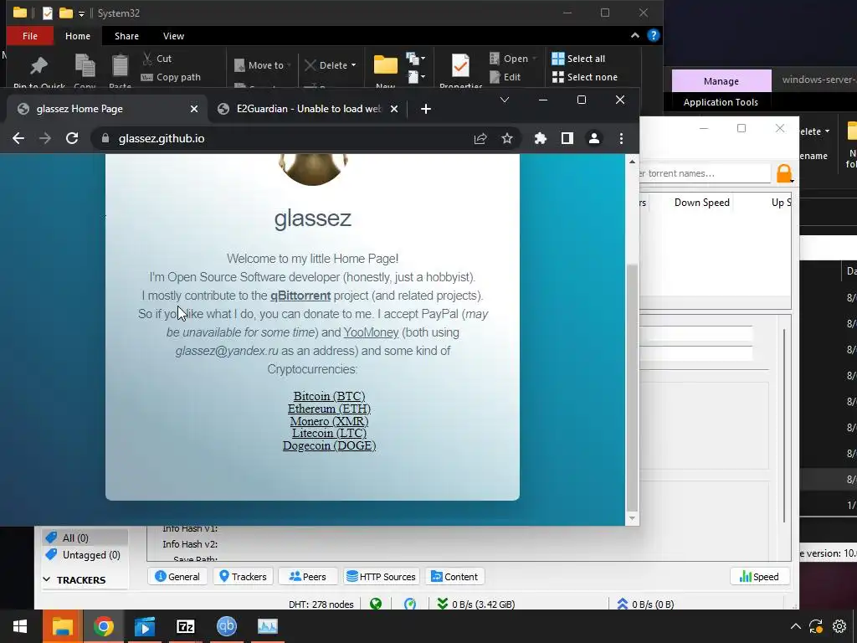The image size is (857, 643).
Task: Open Ethereum (ETH) link
Action: point(329,409)
